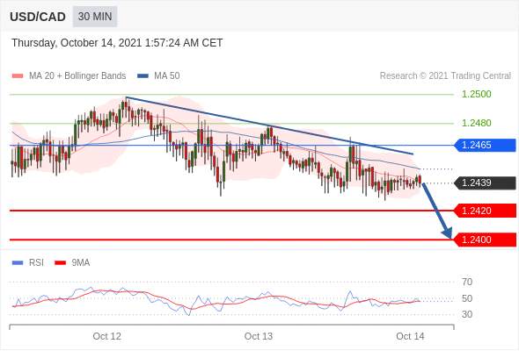Click the 1.2500 resistance level label
The height and width of the screenshot is (351, 519).
476,94
